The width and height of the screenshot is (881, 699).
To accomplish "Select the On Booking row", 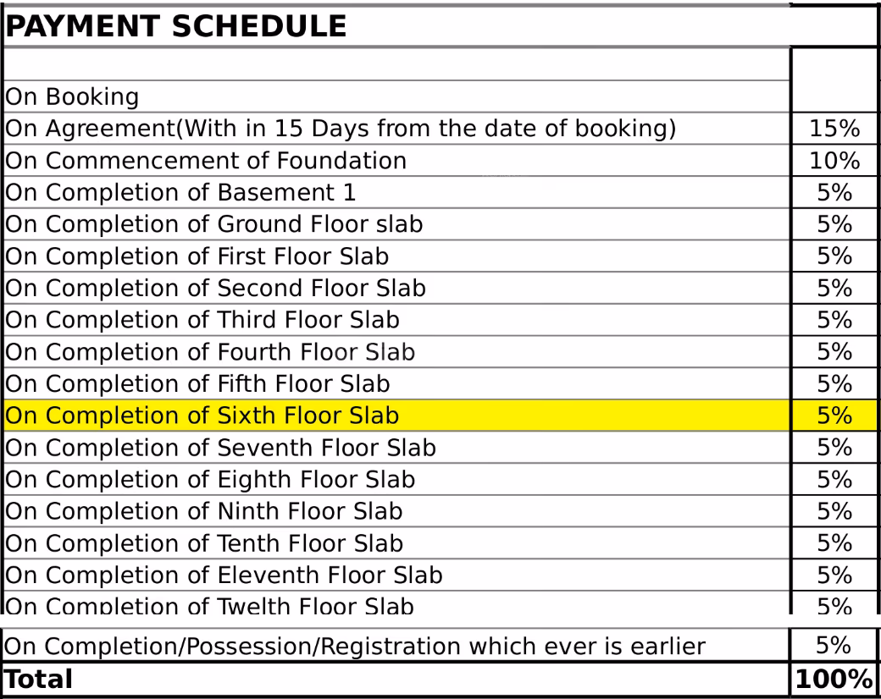I will [x=396, y=96].
